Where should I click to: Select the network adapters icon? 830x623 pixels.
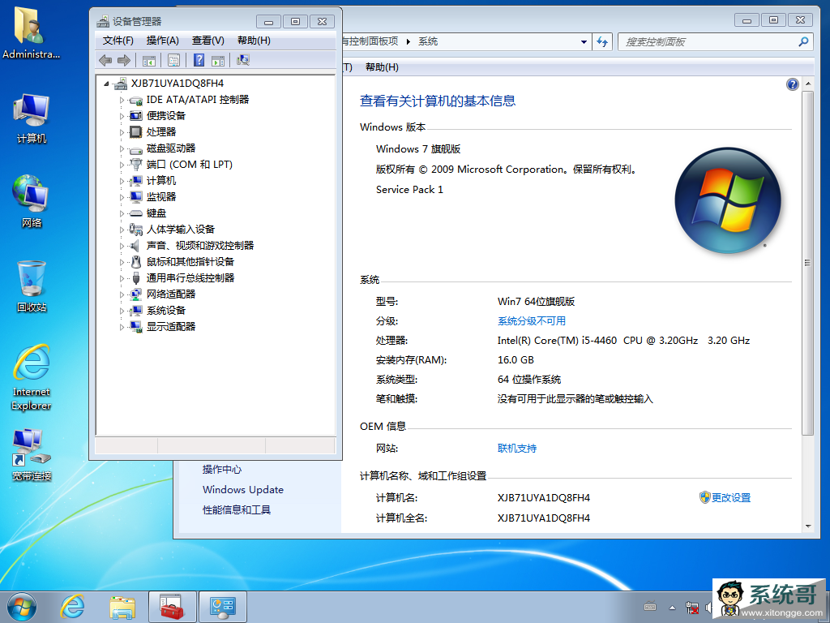136,294
